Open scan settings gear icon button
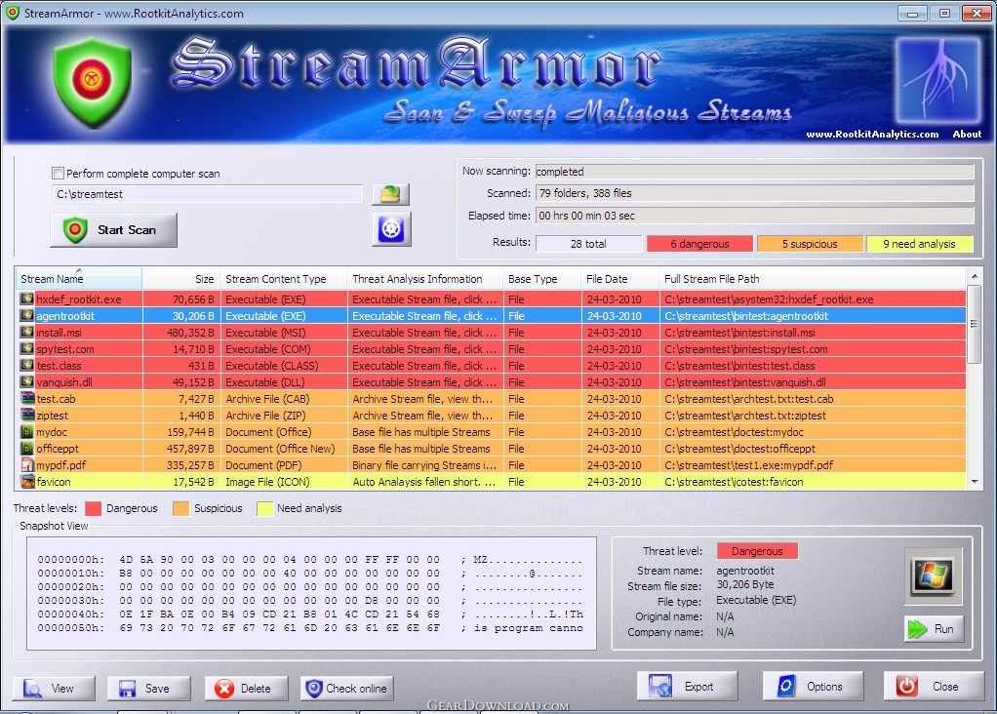997x714 pixels. click(x=391, y=229)
